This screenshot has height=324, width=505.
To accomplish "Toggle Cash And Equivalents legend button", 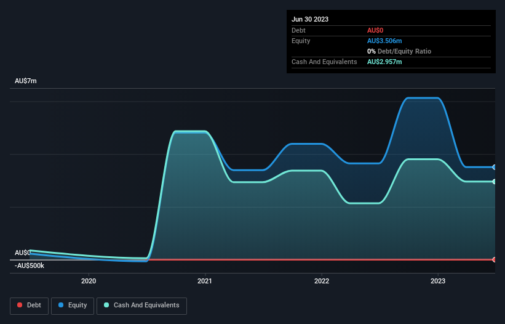I will pyautogui.click(x=141, y=306).
